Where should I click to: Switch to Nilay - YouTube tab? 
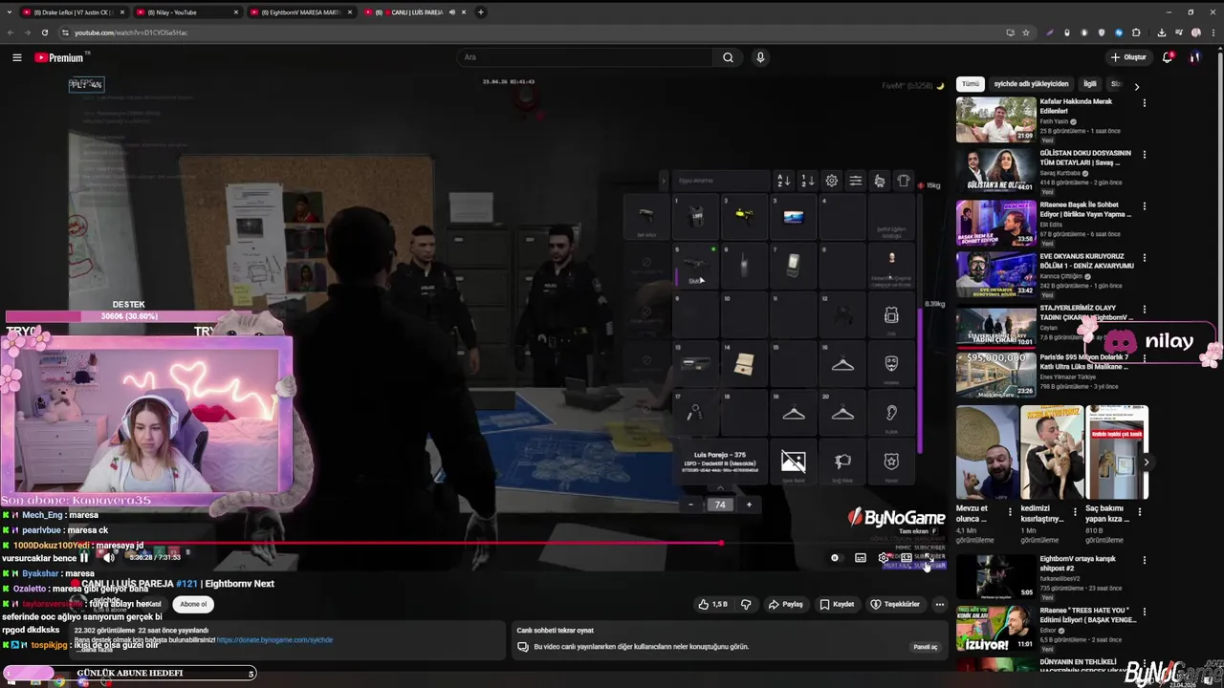click(186, 12)
